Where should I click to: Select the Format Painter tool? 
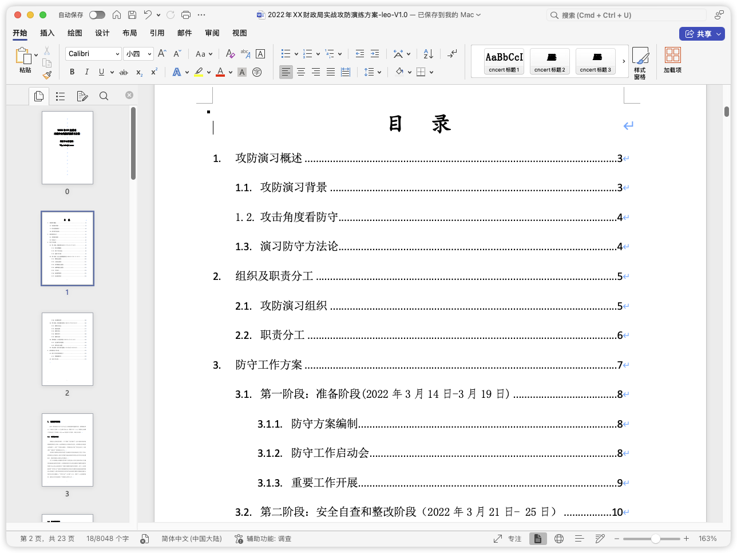click(x=46, y=74)
